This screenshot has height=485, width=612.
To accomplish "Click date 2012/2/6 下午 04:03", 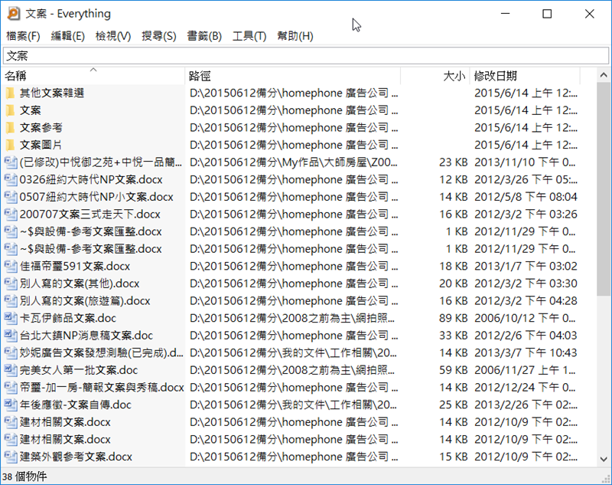I will [x=526, y=336].
